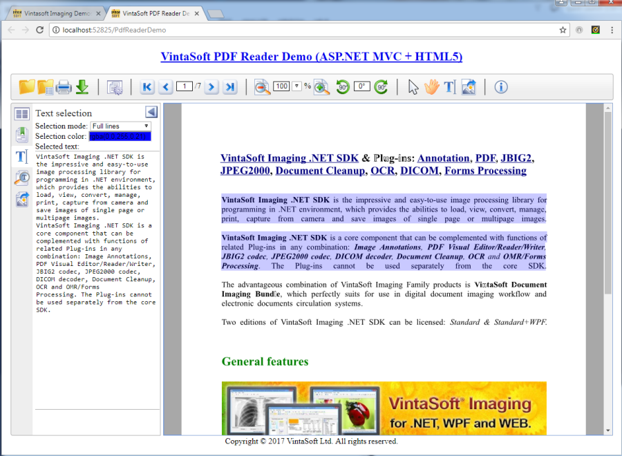This screenshot has height=456, width=622.
Task: Open the text search side panel
Action: click(22, 178)
